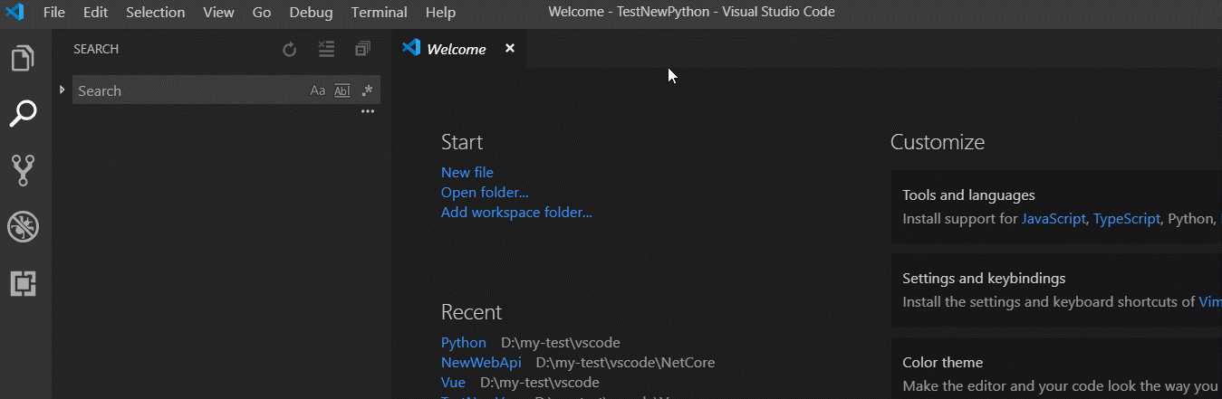Open the Debug view icon
The image size is (1222, 399).
pos(23,227)
